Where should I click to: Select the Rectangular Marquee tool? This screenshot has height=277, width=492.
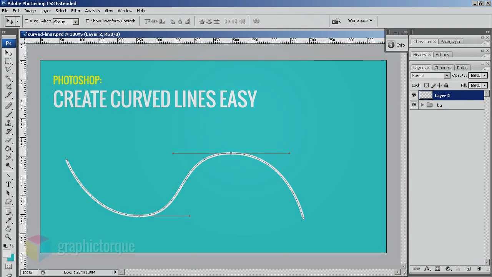coord(8,62)
